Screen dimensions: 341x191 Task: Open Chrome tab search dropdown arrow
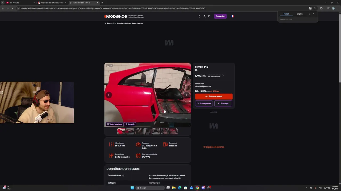pos(2,3)
